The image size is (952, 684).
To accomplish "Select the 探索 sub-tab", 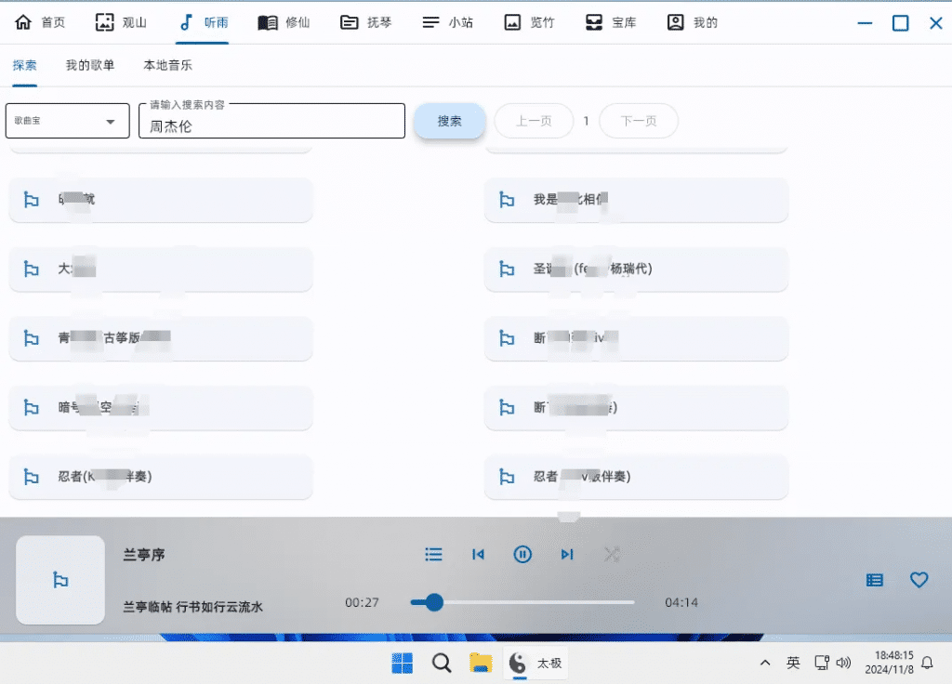I will click(x=25, y=65).
